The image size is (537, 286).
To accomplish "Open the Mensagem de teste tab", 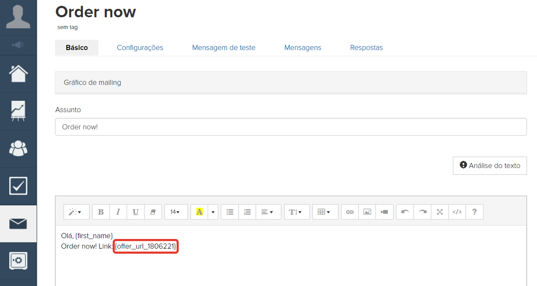I will [x=224, y=47].
